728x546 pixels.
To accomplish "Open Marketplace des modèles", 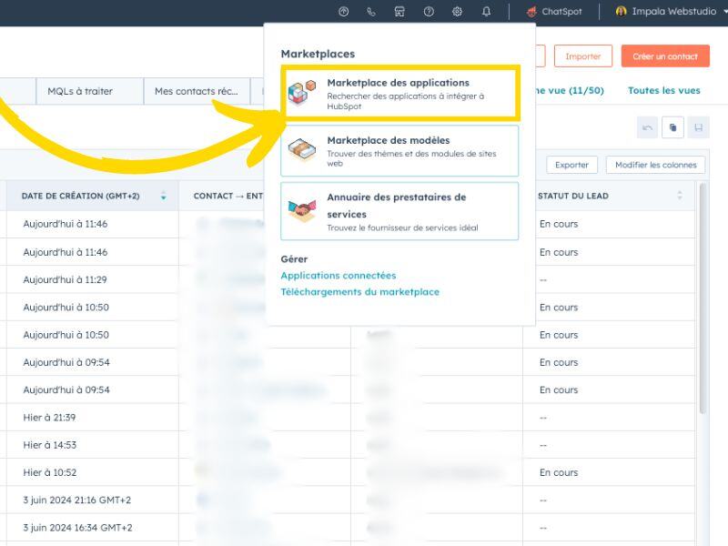I will (399, 150).
